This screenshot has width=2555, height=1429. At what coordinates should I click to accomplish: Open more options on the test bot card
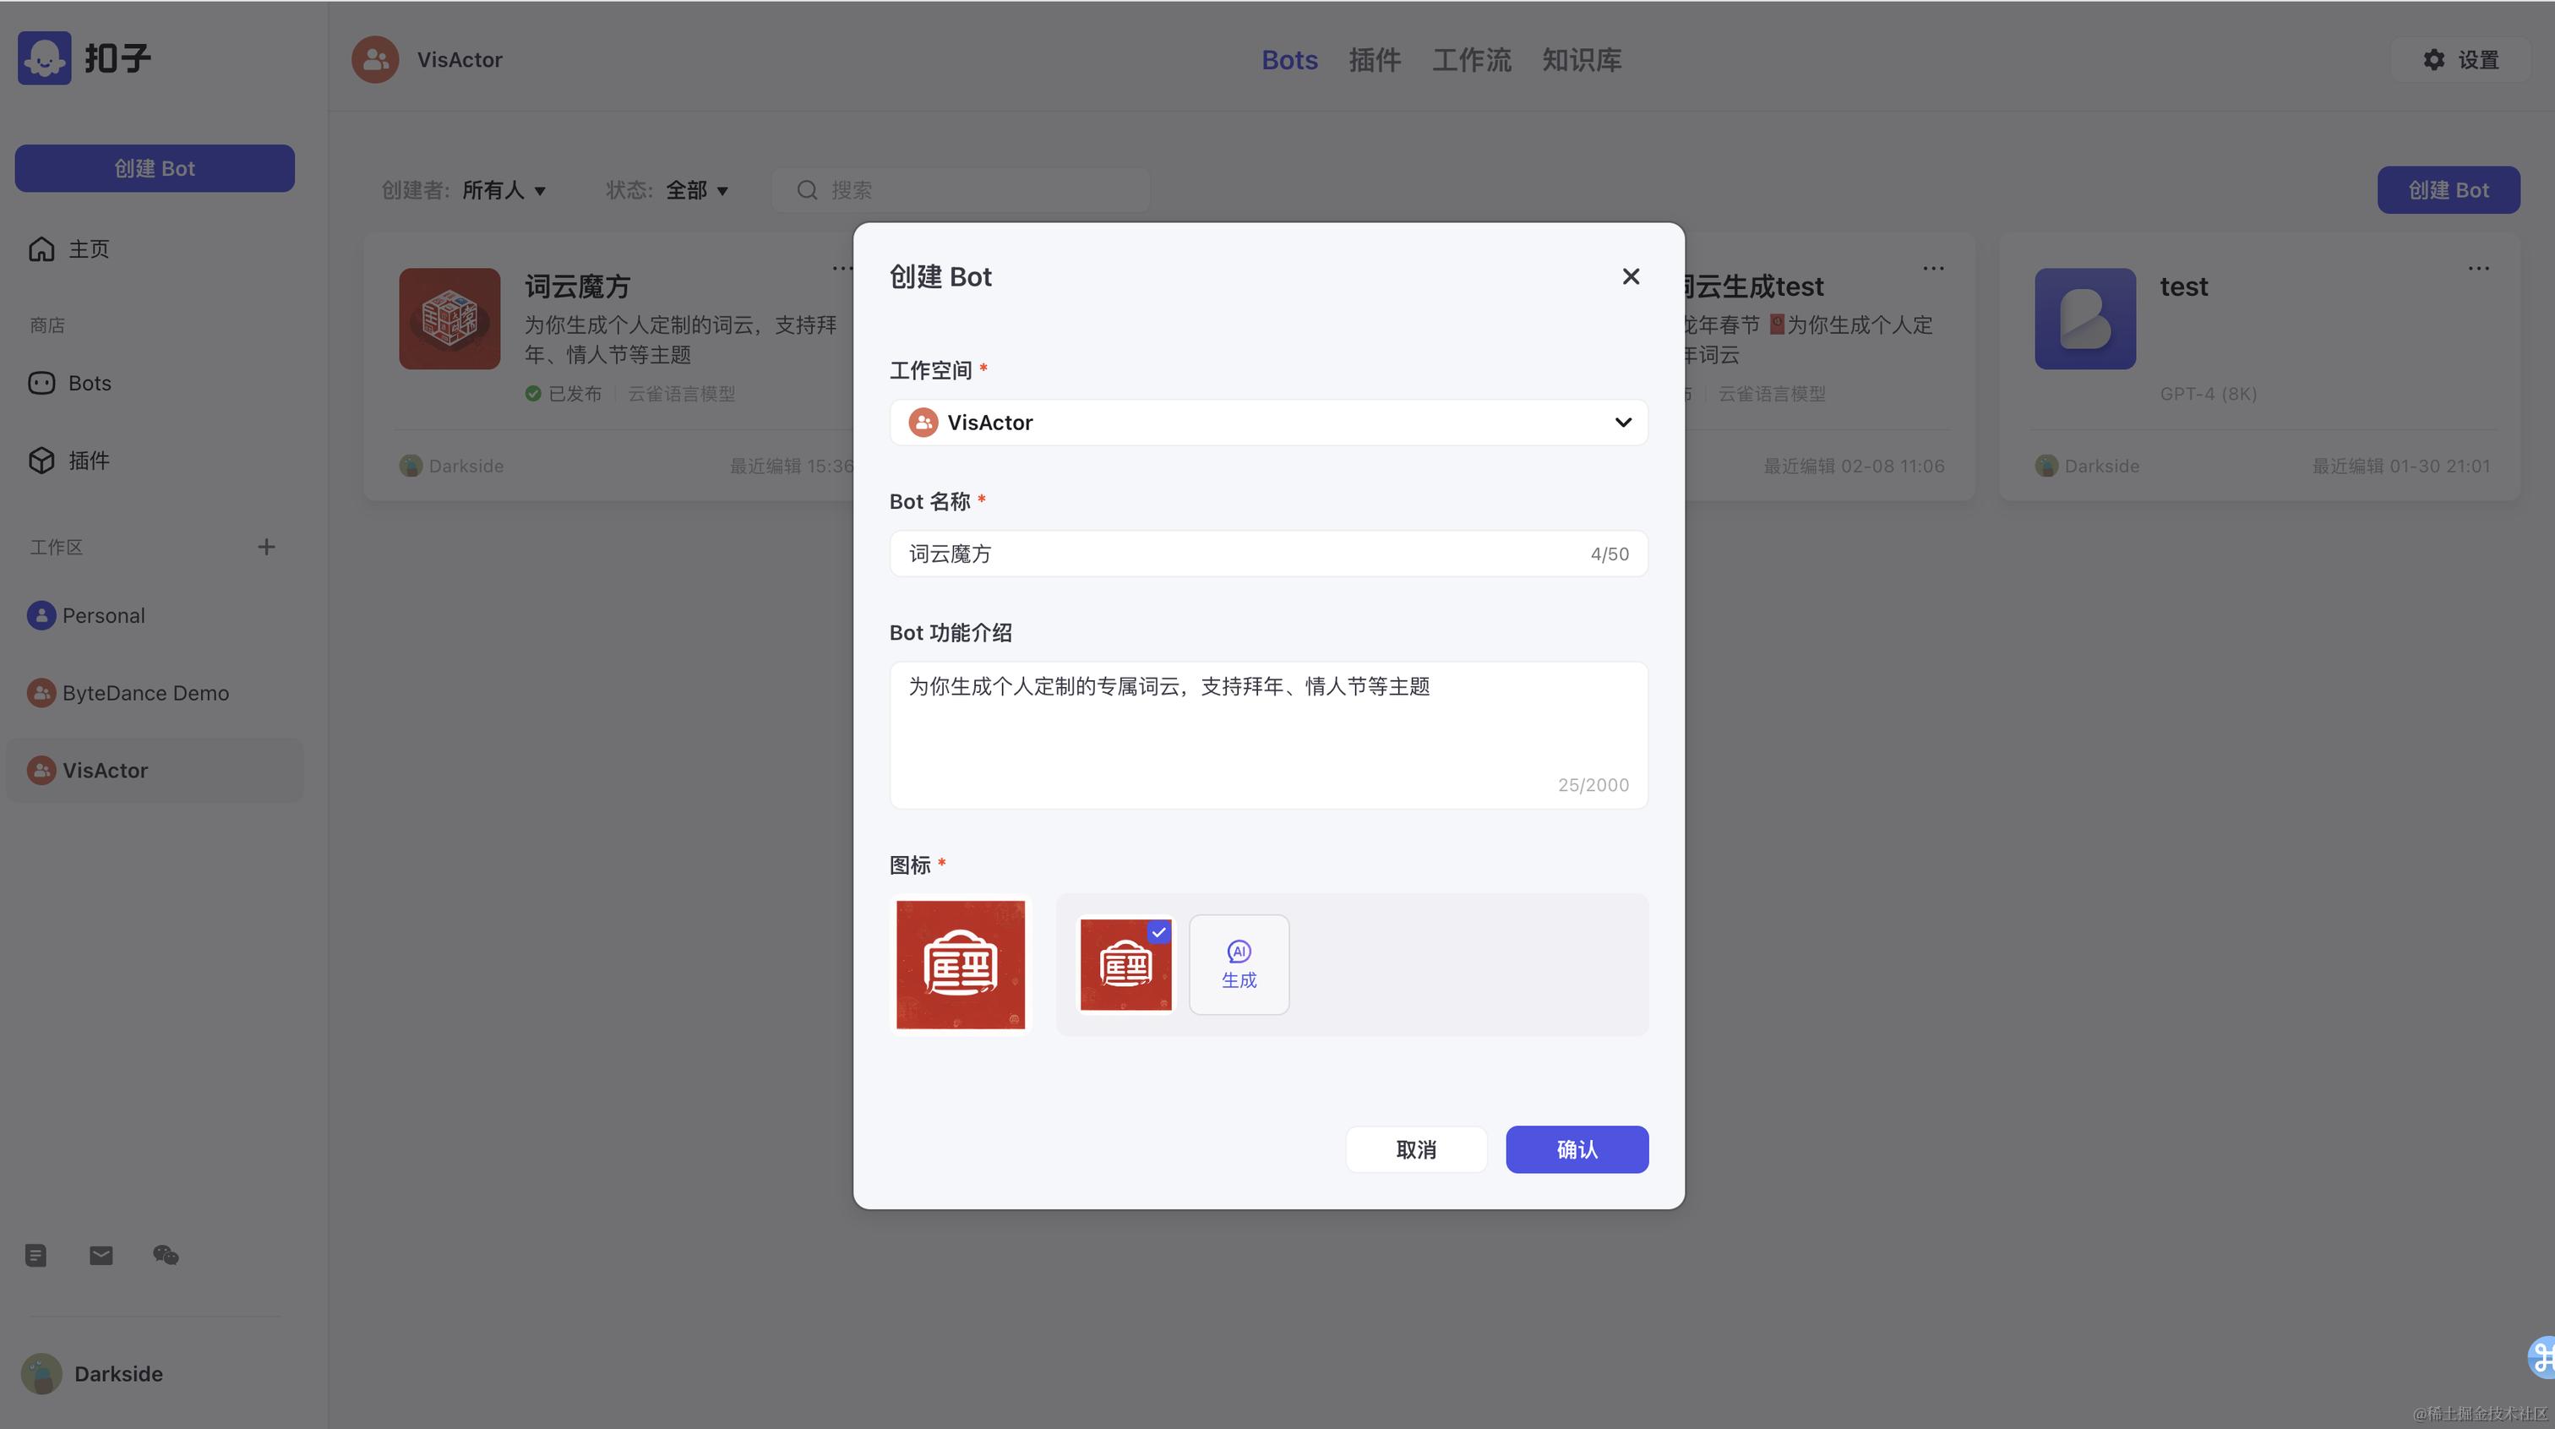(2477, 268)
